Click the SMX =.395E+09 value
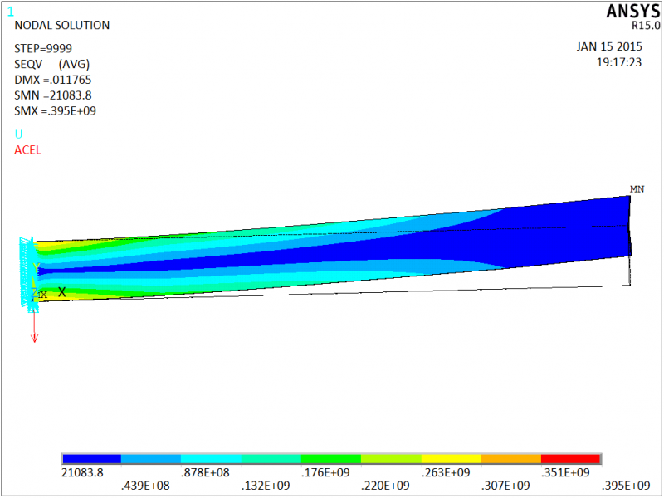 [x=55, y=111]
